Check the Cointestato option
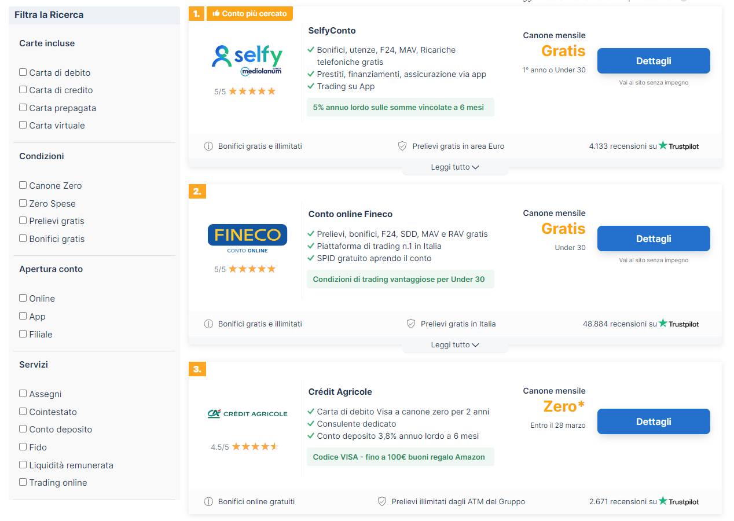734x521 pixels. click(23, 412)
